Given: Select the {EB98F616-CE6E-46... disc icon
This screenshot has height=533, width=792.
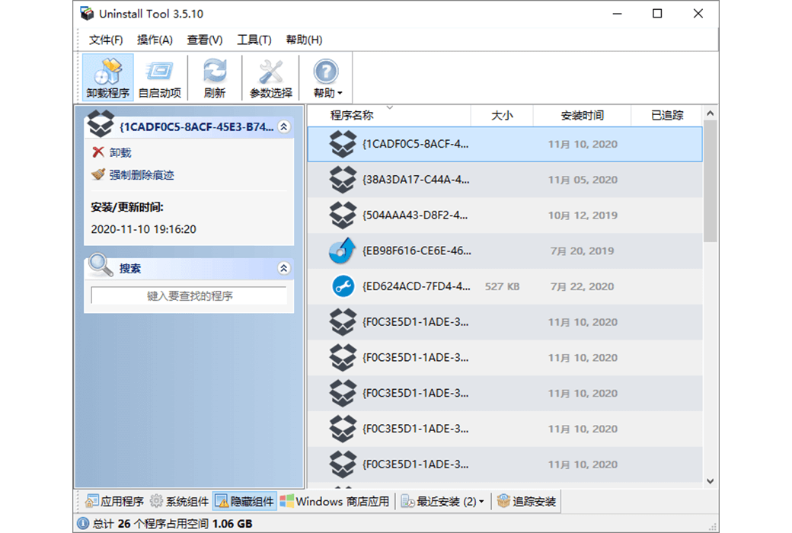Looking at the screenshot, I should coord(343,251).
